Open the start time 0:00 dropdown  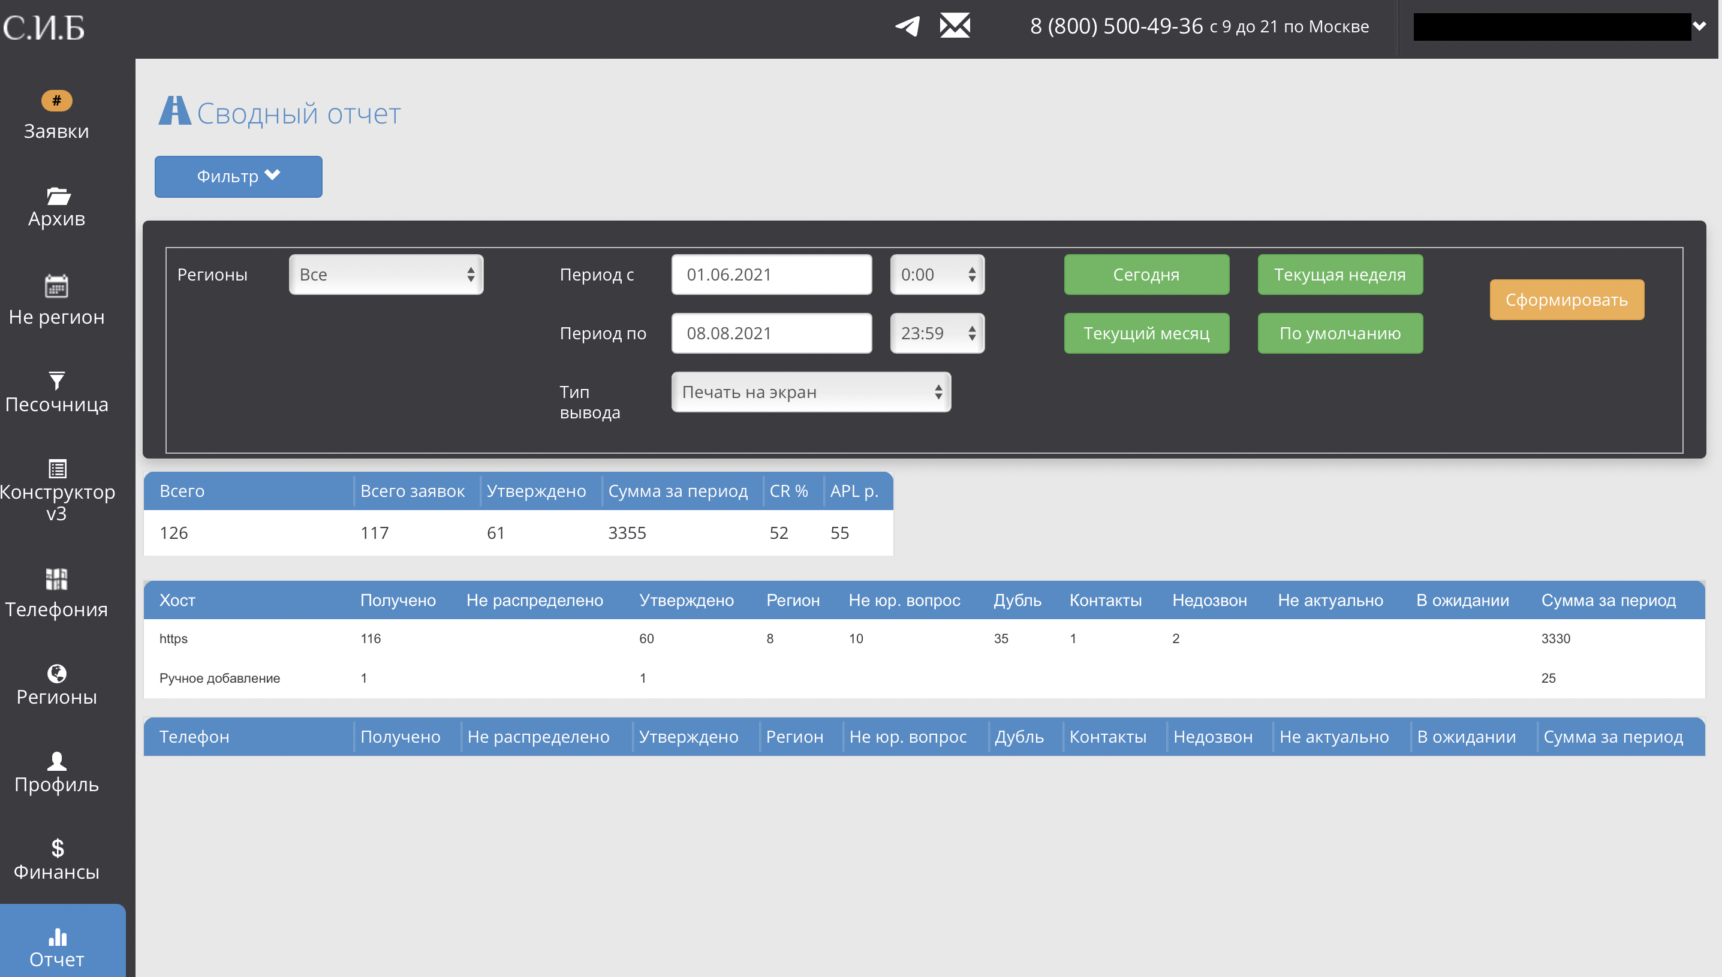point(937,275)
